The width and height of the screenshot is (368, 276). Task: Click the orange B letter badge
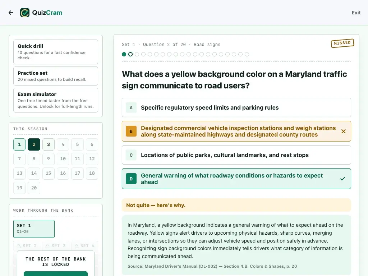pos(131,132)
